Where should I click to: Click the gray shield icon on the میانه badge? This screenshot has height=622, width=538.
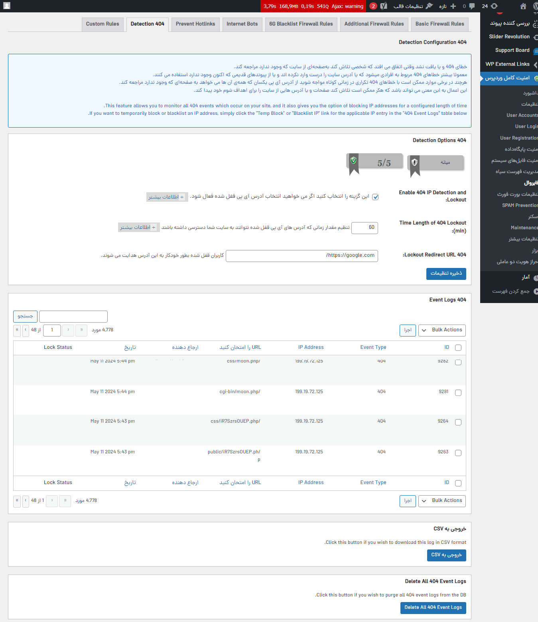[415, 162]
